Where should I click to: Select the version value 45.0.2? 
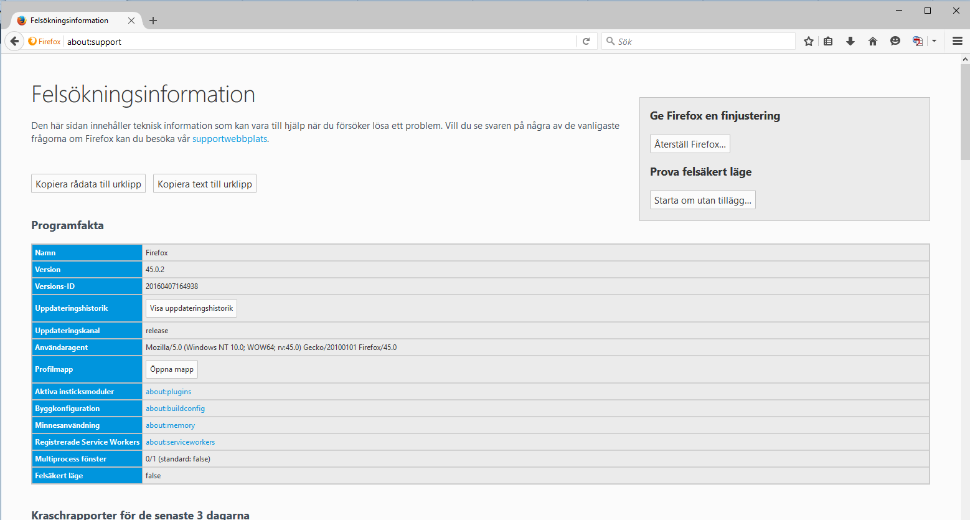coord(155,270)
